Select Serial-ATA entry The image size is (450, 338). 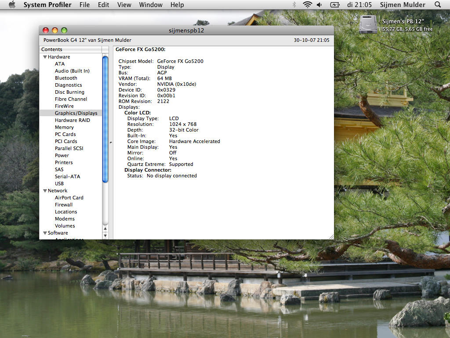click(x=67, y=176)
